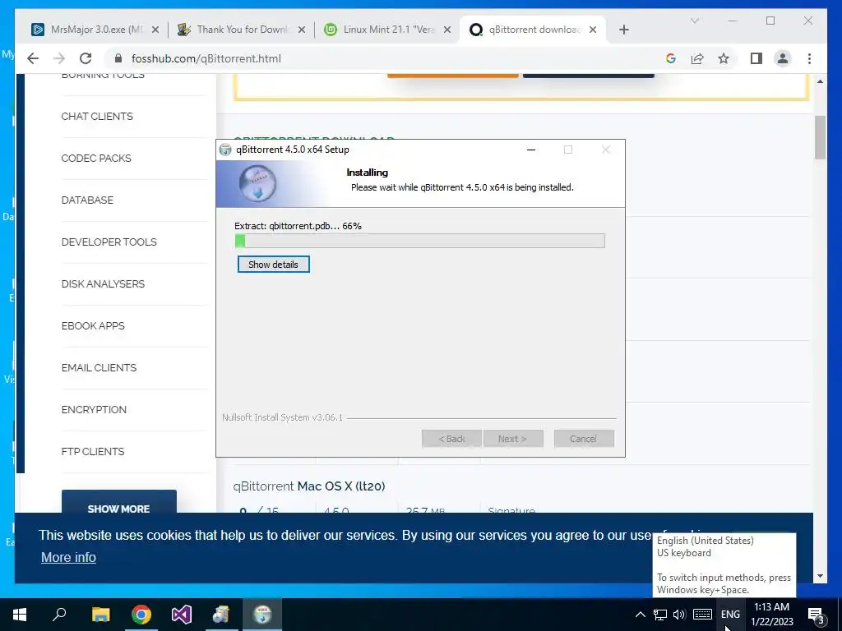
Task: Open Chrome from the taskbar
Action: (x=141, y=615)
